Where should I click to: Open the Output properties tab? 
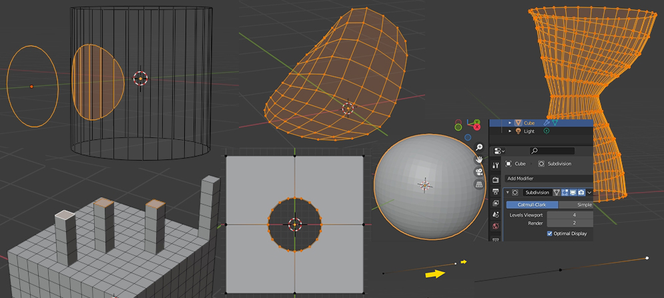coord(495,191)
